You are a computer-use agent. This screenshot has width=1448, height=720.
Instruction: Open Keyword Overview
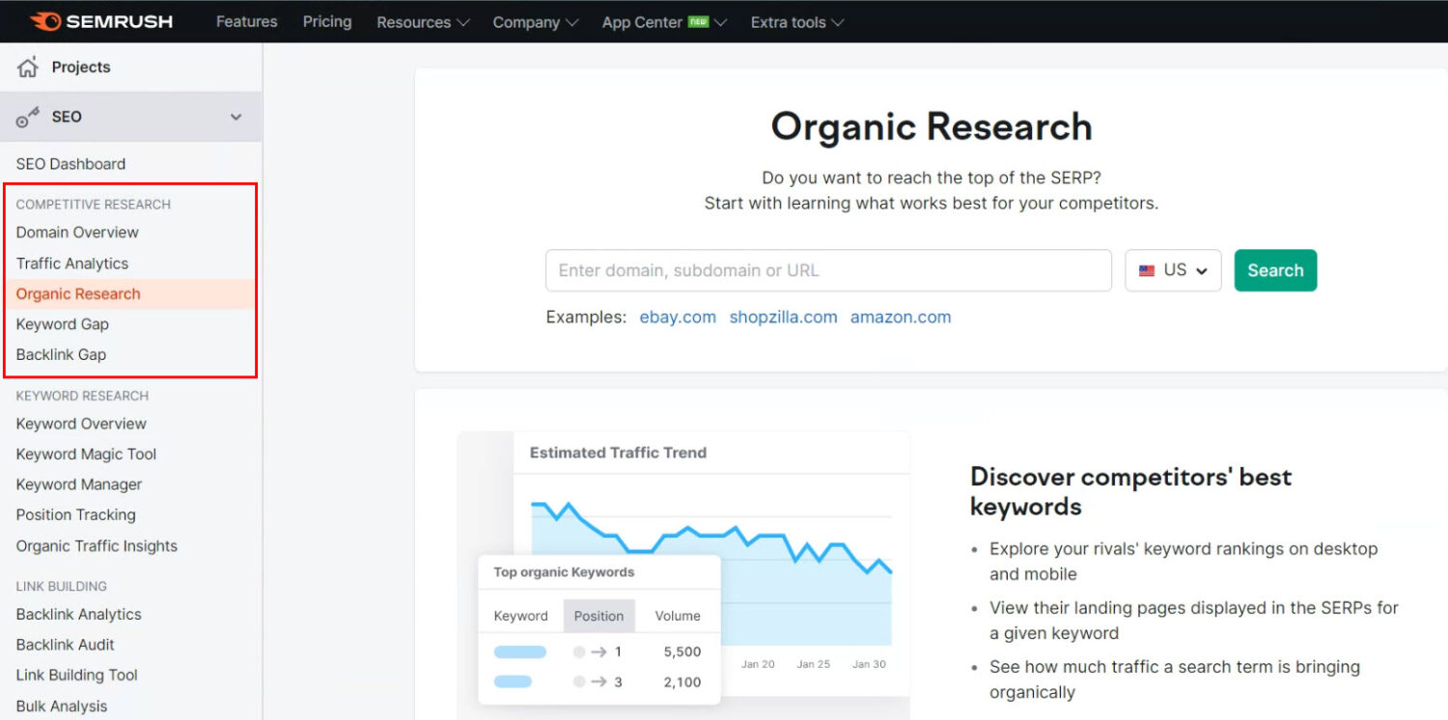coord(81,424)
